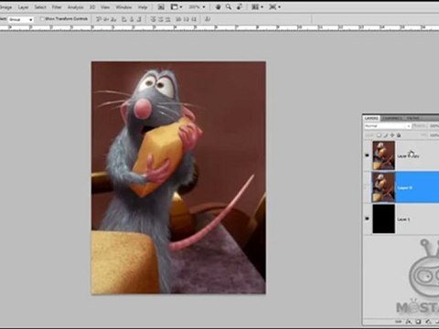Click the Link Layers icon in Layers panel
439x329 pixels.
click(398, 322)
